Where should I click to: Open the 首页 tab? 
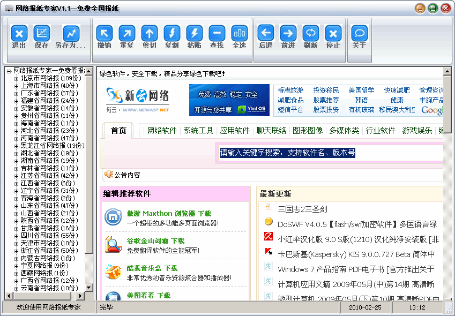pos(118,131)
